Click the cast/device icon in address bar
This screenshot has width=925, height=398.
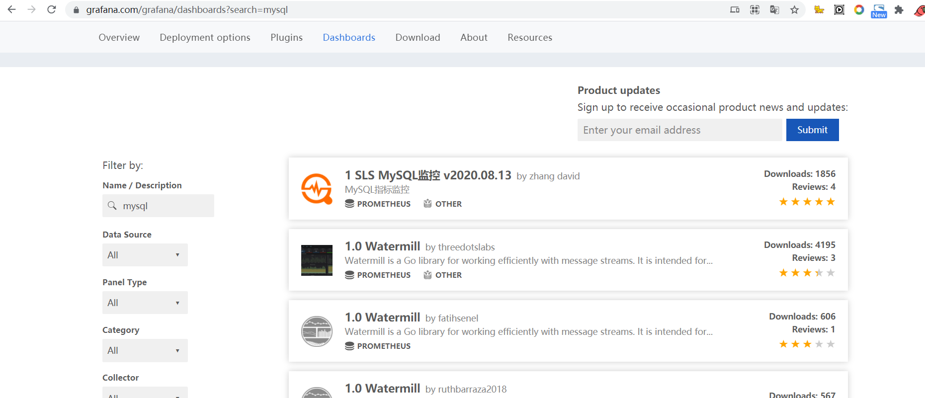click(735, 10)
